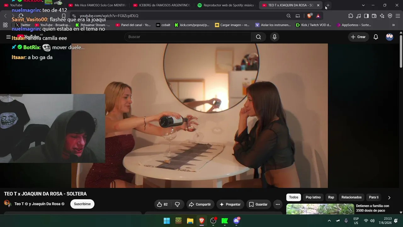
Task: Click the YouTube search input field
Action: click(188, 37)
